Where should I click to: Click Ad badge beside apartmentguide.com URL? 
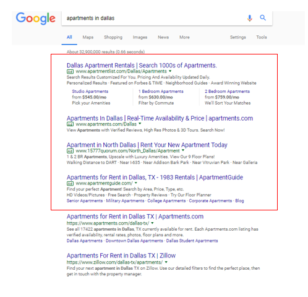click(x=70, y=184)
